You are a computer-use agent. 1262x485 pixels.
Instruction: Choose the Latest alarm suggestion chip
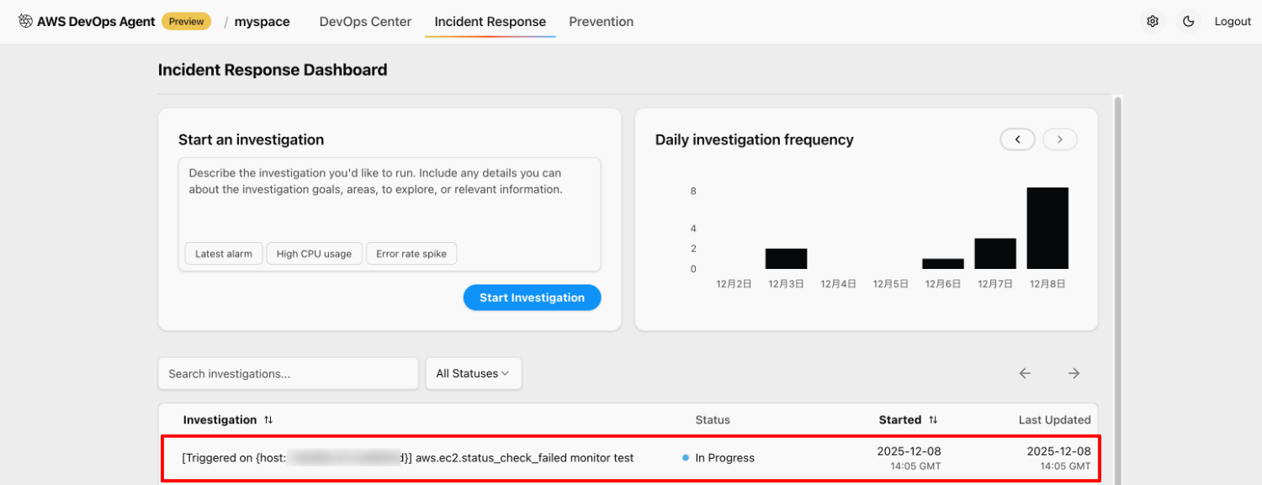click(224, 254)
